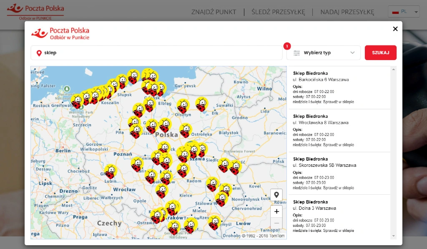Click scrollbar up arrow in results list
This screenshot has width=427, height=249.
coord(393,70)
